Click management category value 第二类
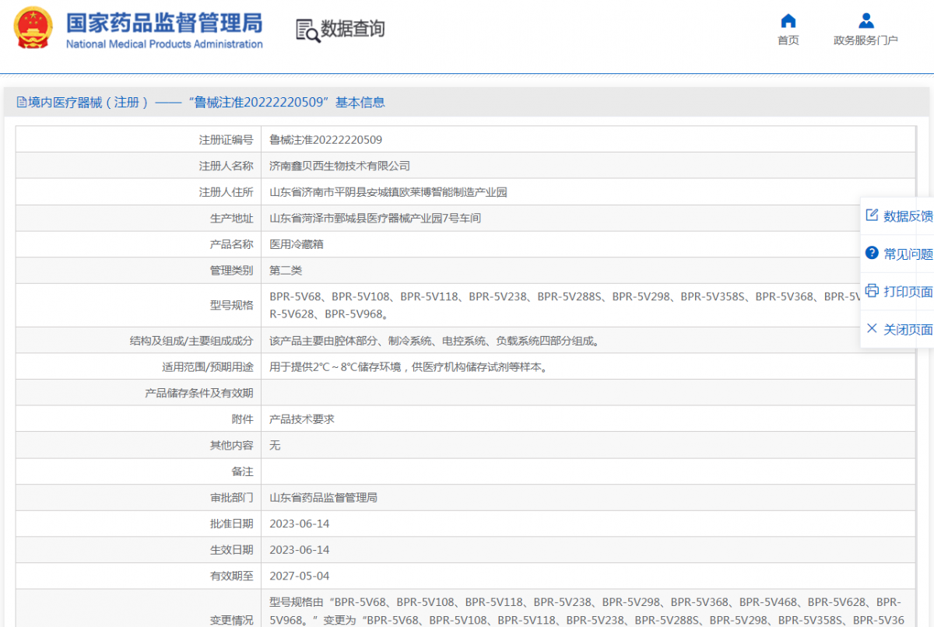This screenshot has height=627, width=934. (x=285, y=271)
